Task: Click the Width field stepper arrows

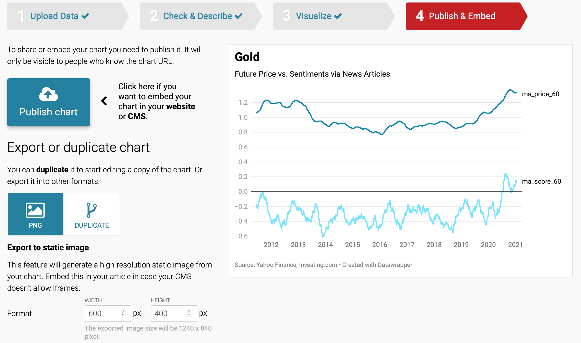Action: pos(123,313)
